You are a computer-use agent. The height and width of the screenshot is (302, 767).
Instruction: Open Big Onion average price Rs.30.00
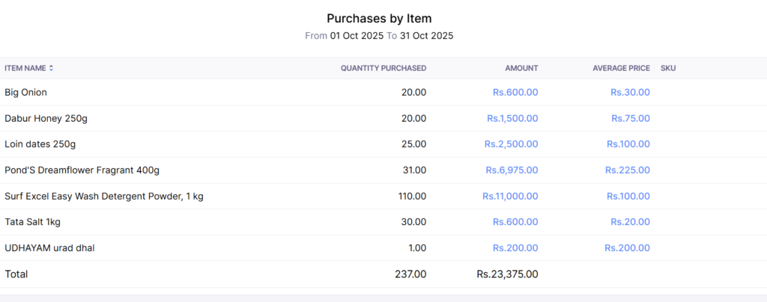630,93
